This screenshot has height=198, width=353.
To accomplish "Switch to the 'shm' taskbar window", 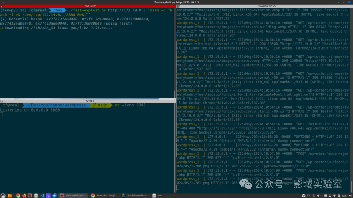I will coord(158,195).
